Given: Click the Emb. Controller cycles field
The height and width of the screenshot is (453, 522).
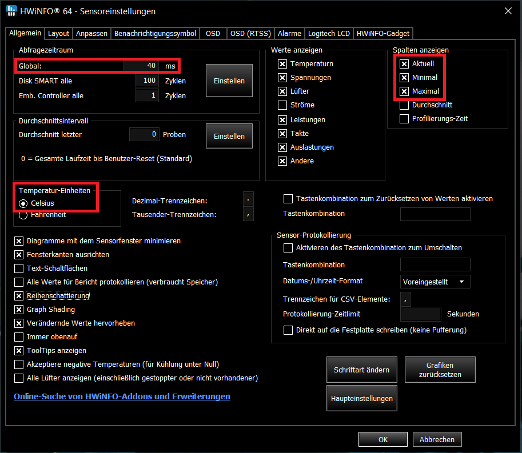Looking at the screenshot, I should coord(147,95).
